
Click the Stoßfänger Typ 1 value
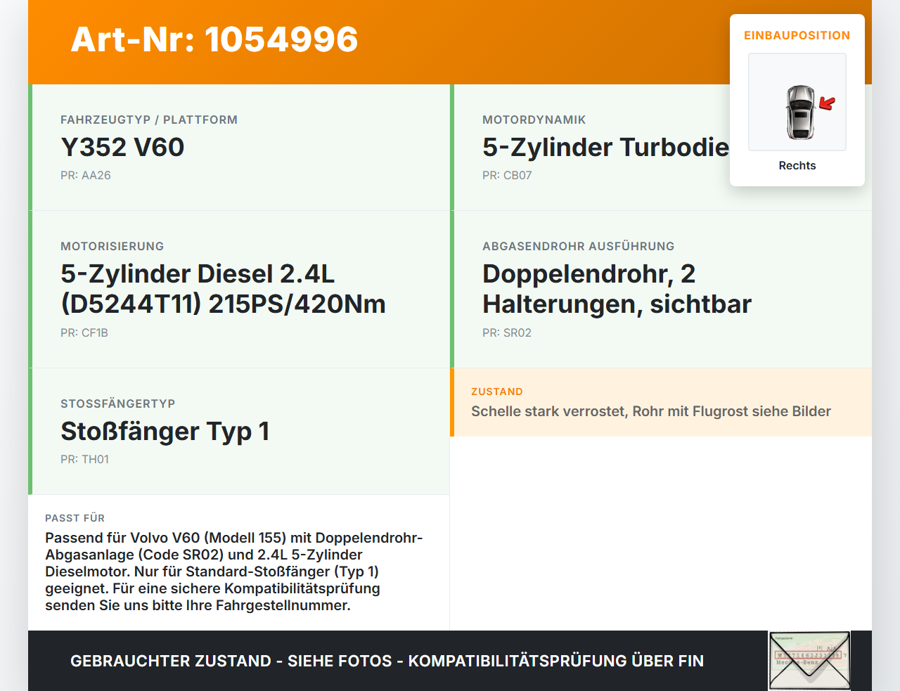point(165,431)
